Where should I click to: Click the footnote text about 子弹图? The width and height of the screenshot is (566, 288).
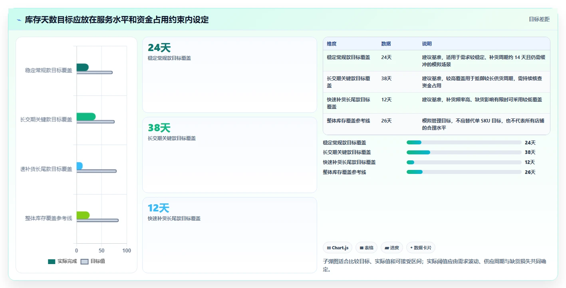tap(434, 265)
